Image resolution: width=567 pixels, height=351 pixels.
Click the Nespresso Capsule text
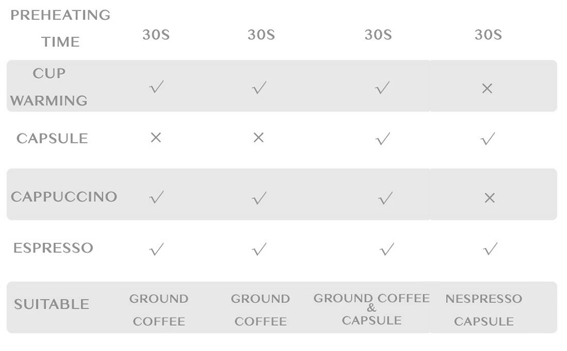click(483, 309)
